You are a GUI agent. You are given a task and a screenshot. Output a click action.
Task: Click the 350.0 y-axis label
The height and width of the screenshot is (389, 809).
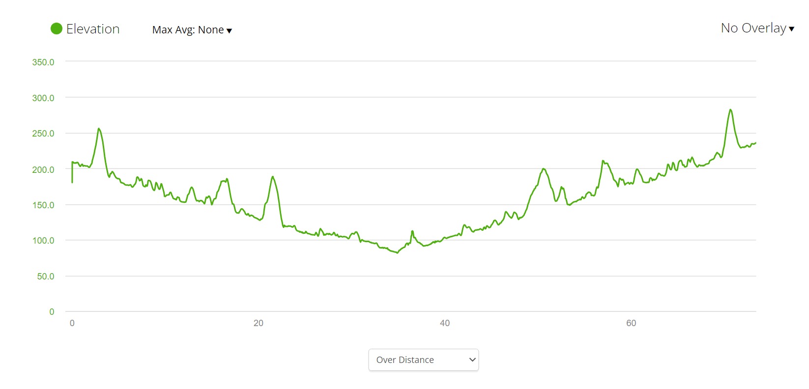[x=43, y=62]
